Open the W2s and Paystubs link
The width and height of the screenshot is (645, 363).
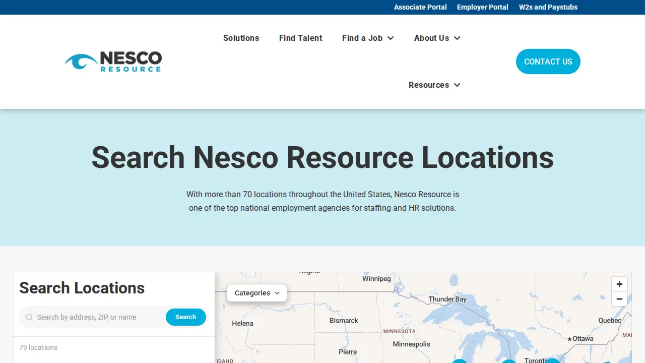pos(548,7)
